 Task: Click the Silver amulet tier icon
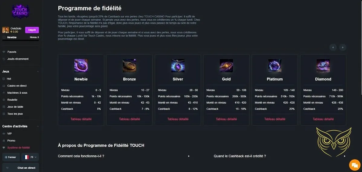[178, 65]
